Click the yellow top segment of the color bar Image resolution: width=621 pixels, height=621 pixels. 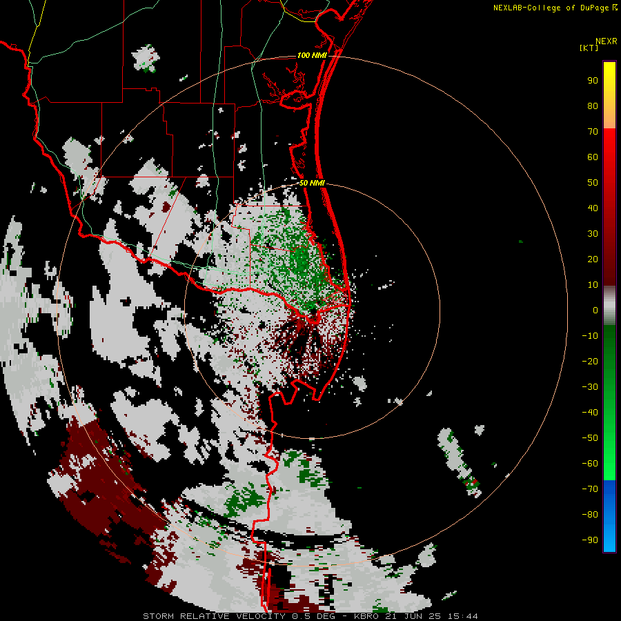click(609, 95)
